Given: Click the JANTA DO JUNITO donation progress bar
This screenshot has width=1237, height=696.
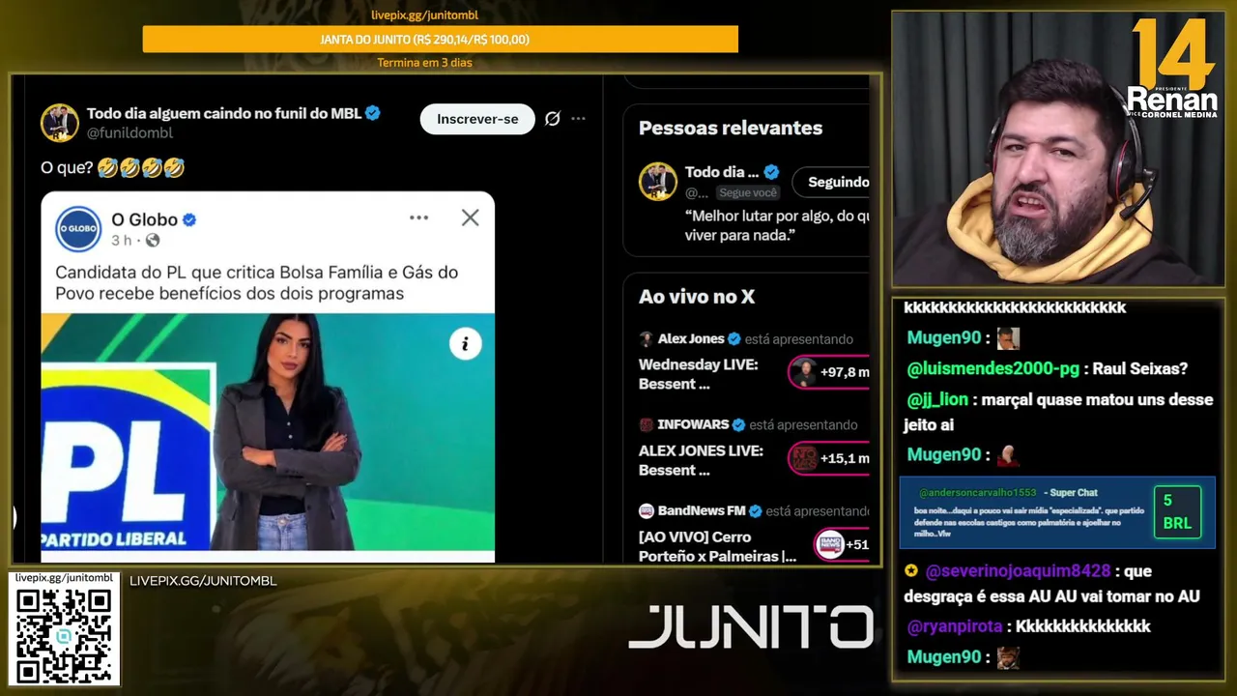Looking at the screenshot, I should (x=441, y=40).
